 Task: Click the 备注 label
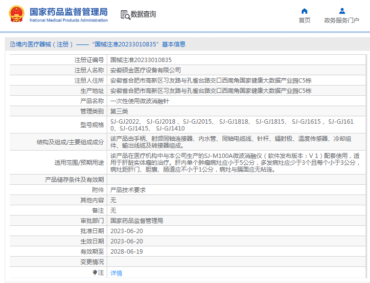pos(98,211)
